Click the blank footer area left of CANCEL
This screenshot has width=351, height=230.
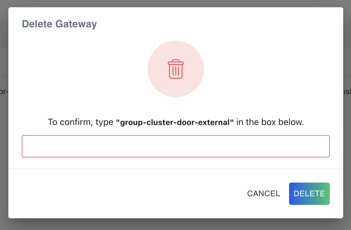click(126, 194)
